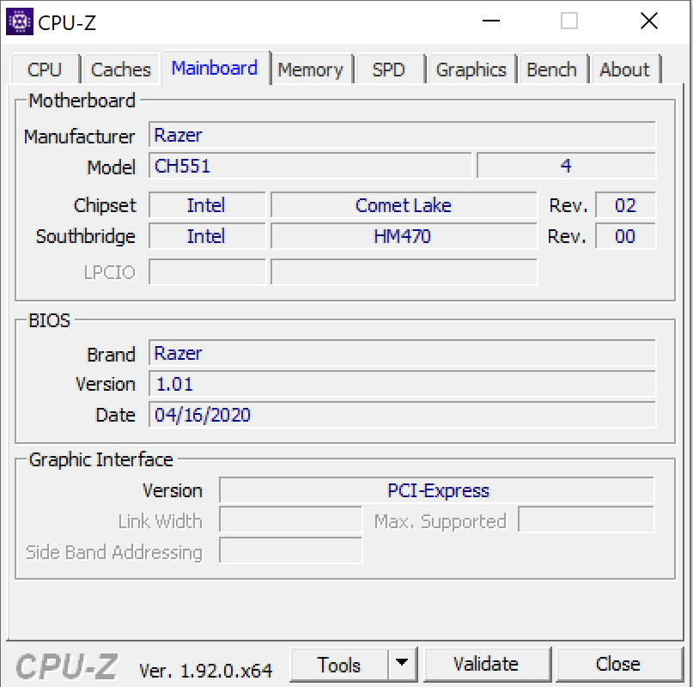The image size is (693, 687).
Task: Select the BIOS Version value 1.01
Action: [402, 384]
